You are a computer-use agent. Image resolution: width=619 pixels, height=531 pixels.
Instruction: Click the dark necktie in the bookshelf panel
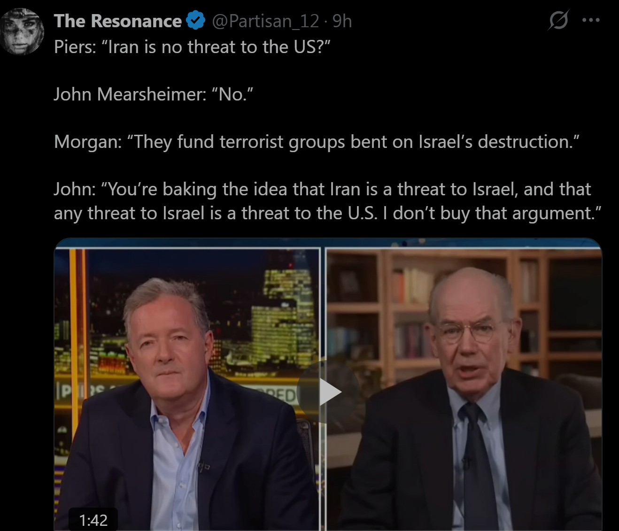click(x=477, y=465)
